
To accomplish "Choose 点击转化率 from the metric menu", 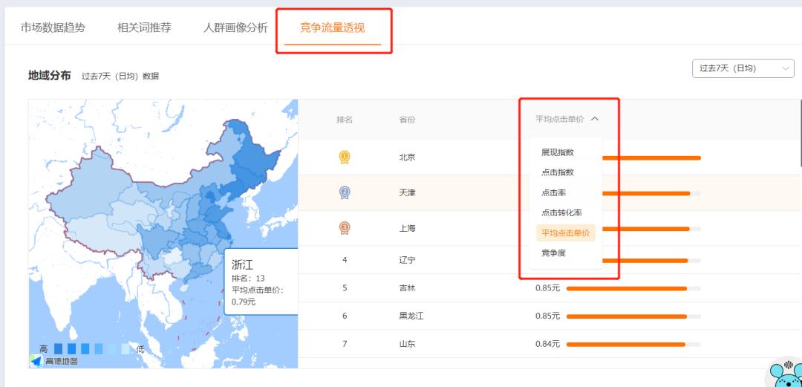I will pyautogui.click(x=561, y=212).
